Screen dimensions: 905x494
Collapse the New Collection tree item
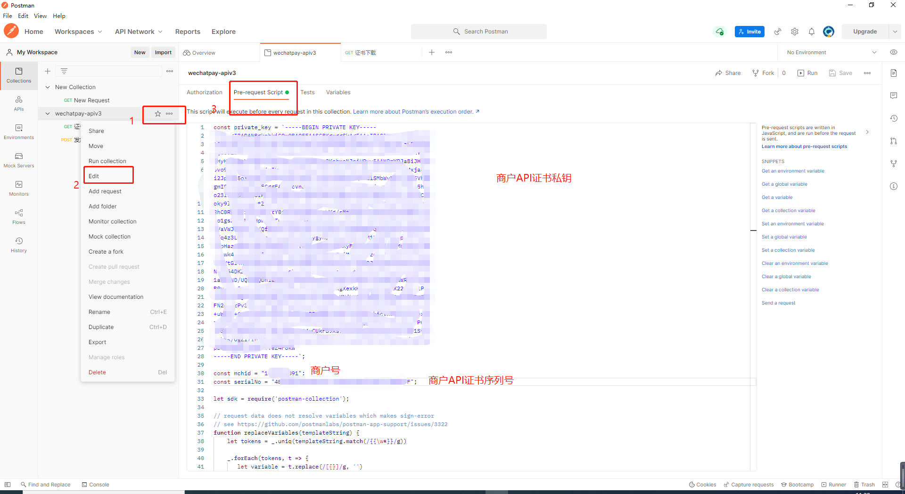[48, 87]
